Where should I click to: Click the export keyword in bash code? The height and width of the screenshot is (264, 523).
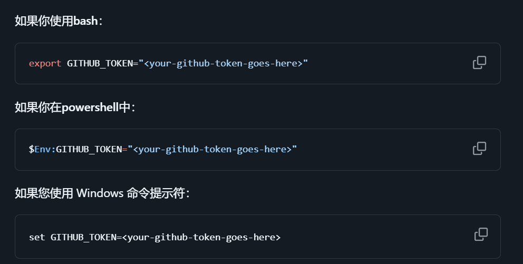45,63
